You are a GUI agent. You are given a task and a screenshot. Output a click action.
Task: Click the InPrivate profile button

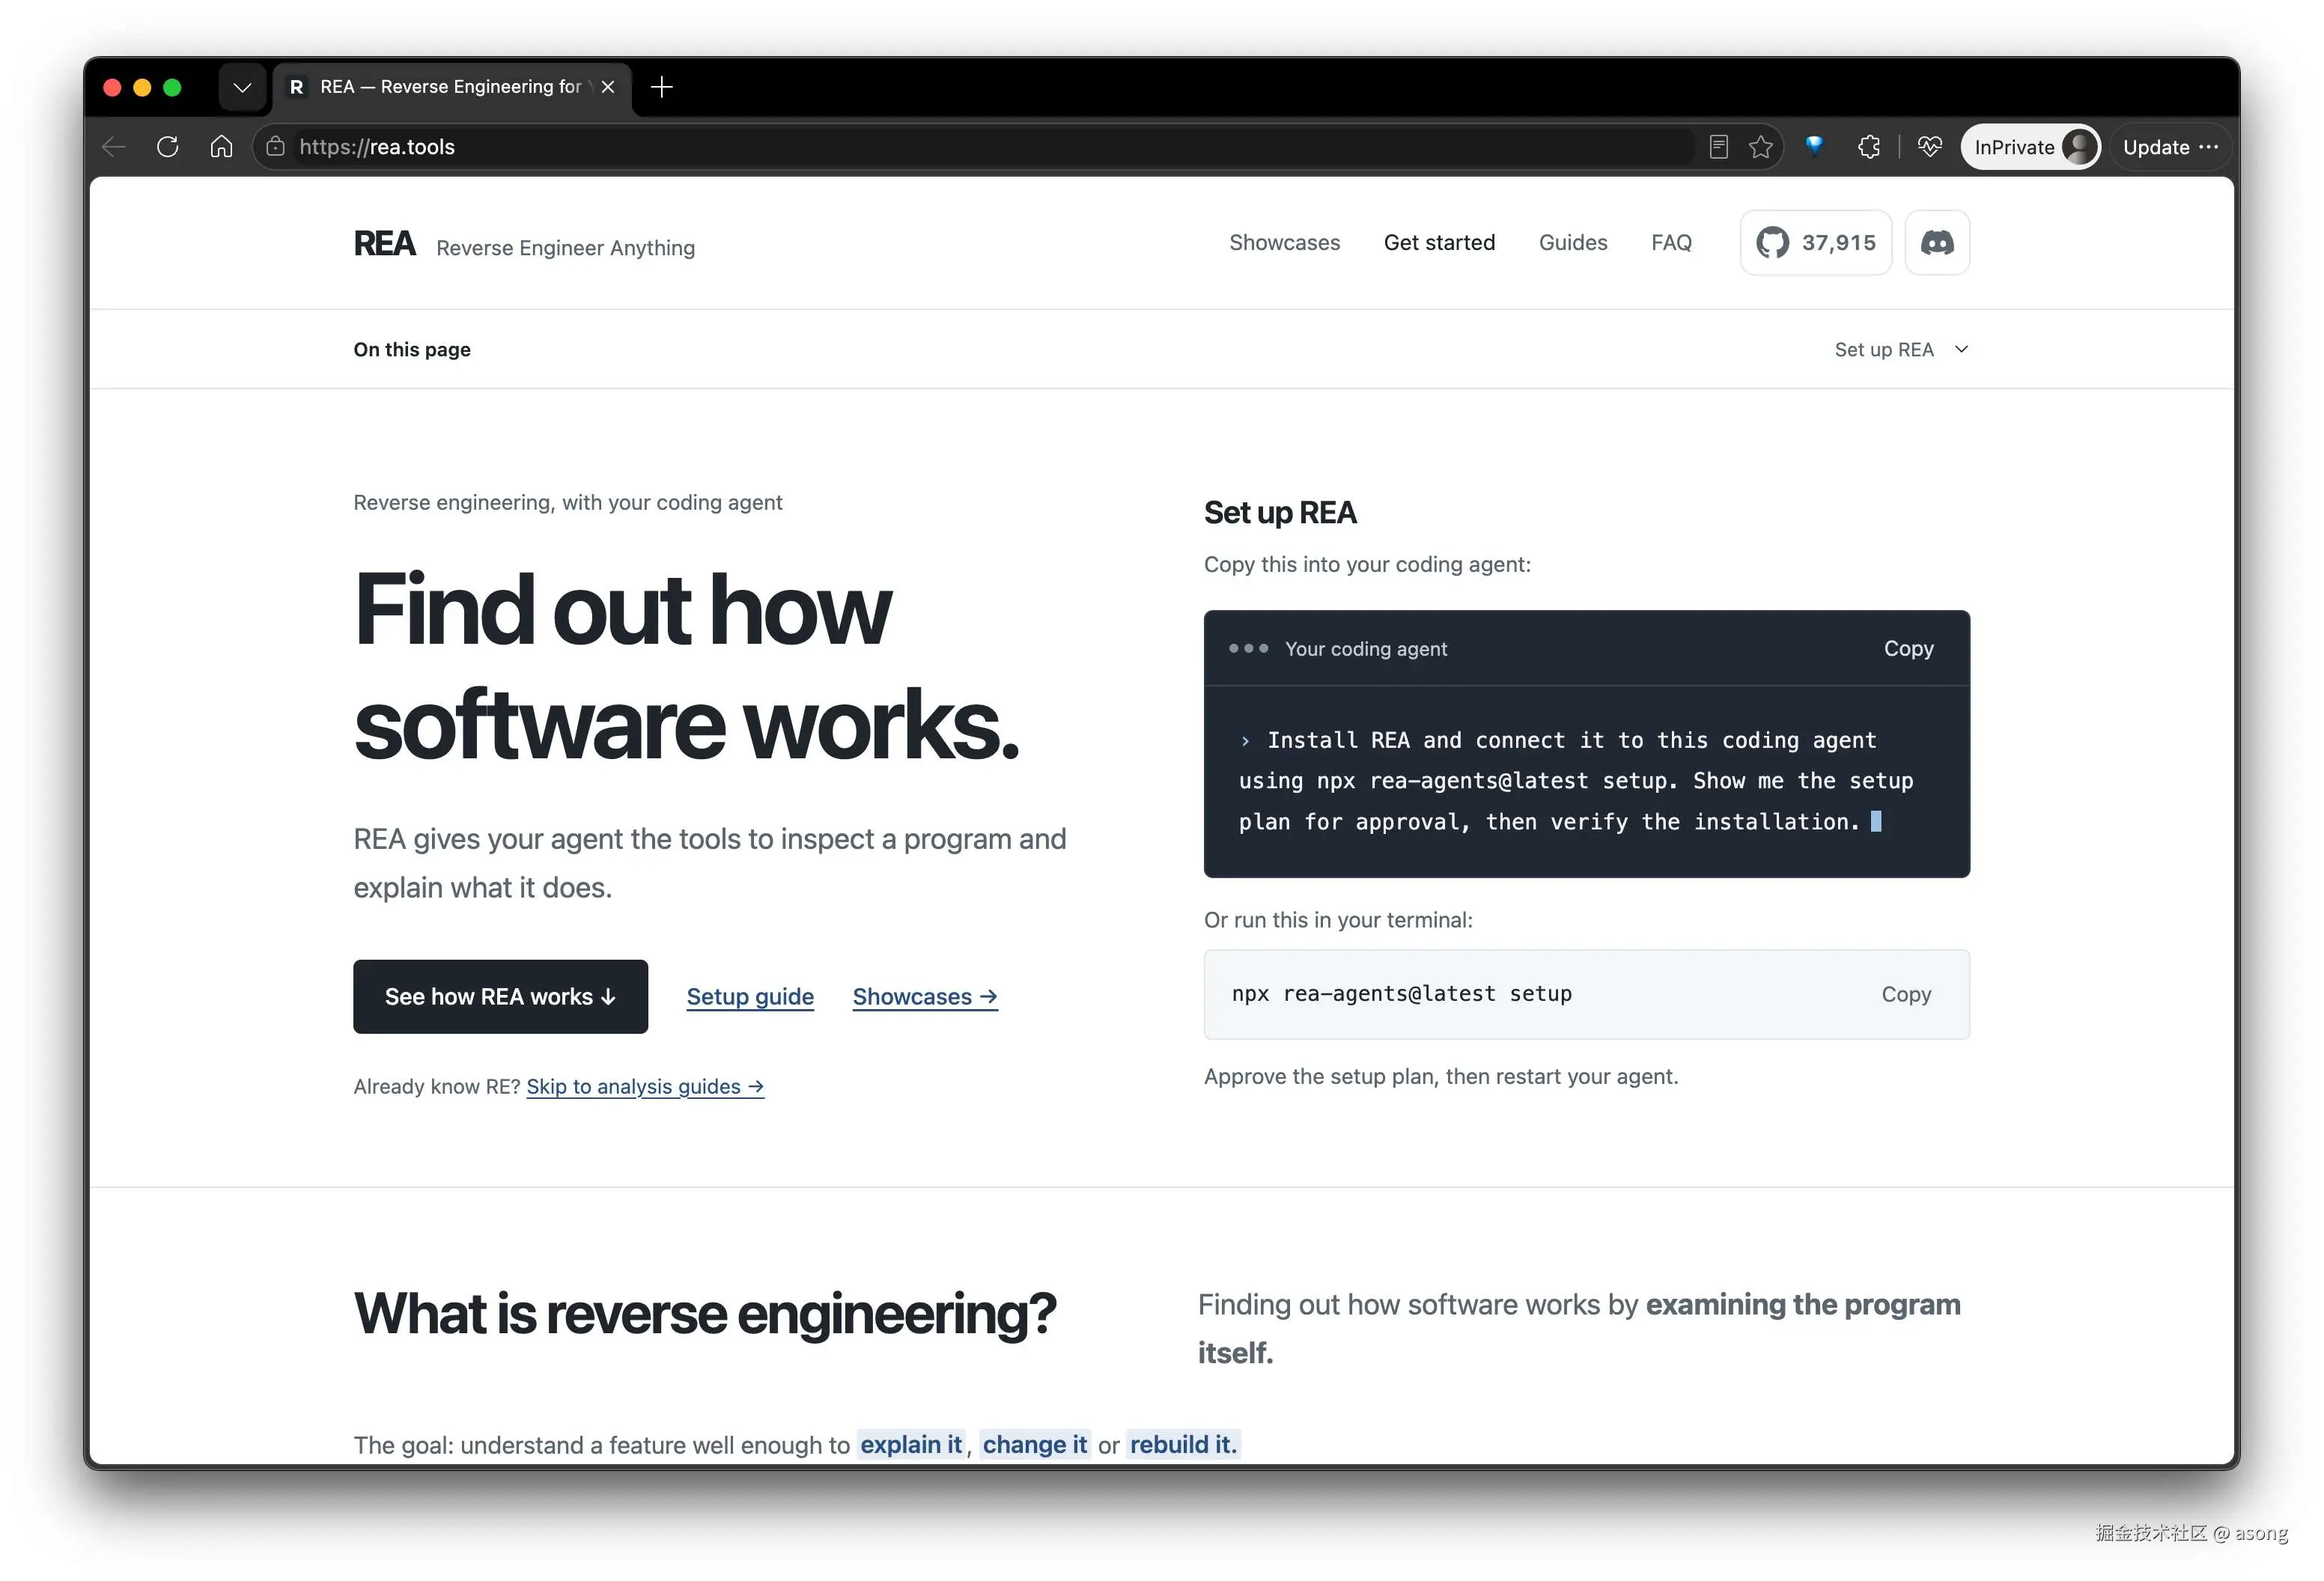[x=2030, y=147]
